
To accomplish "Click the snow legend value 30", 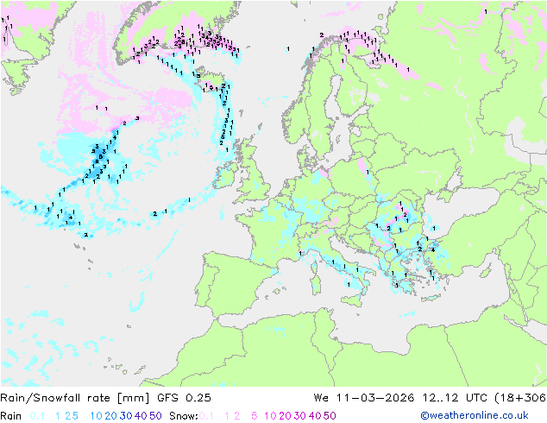I will click(x=300, y=416).
